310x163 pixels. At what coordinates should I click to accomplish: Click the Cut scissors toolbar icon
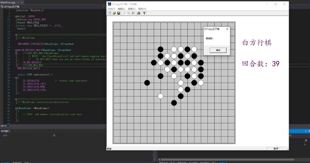(x=124, y=13)
